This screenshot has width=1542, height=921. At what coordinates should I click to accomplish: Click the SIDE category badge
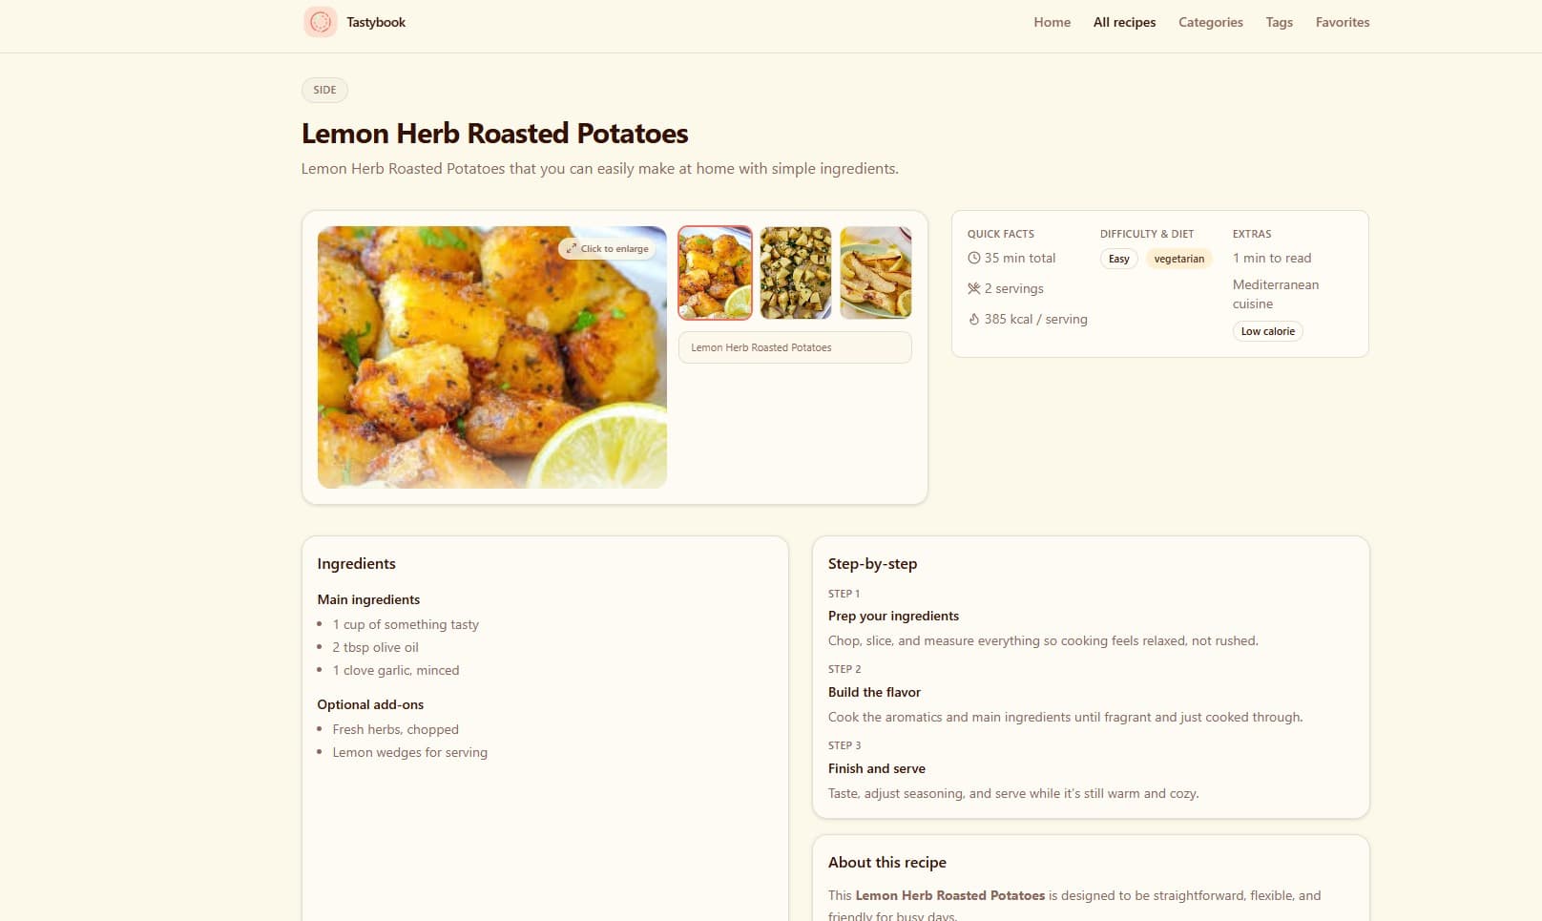324,90
